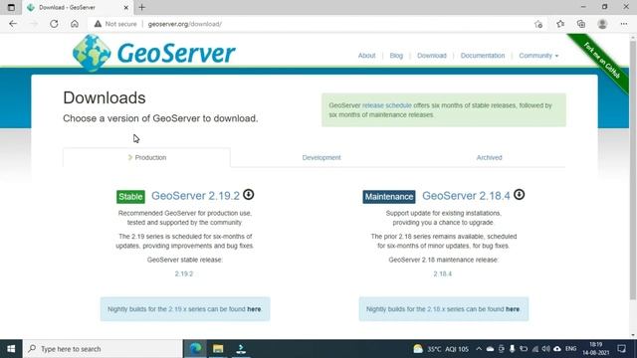Click the weather widget showing 35°C

click(x=441, y=349)
